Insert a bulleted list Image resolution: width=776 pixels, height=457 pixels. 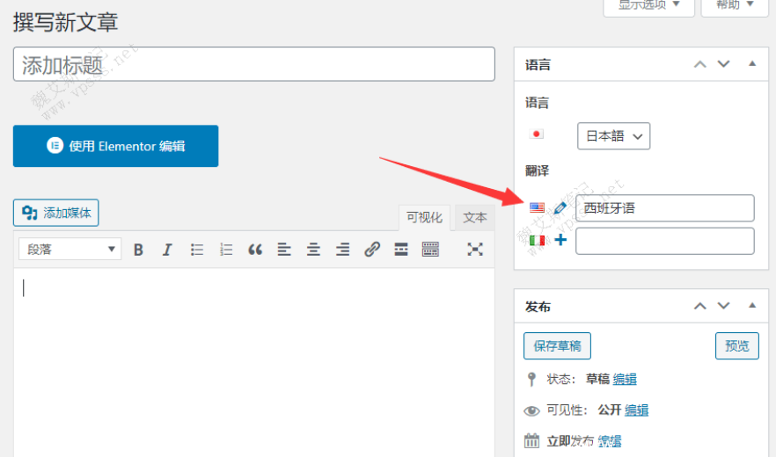pos(197,250)
